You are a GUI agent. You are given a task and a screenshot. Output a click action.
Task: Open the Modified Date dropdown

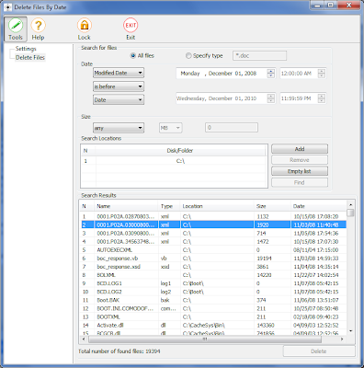(x=119, y=73)
